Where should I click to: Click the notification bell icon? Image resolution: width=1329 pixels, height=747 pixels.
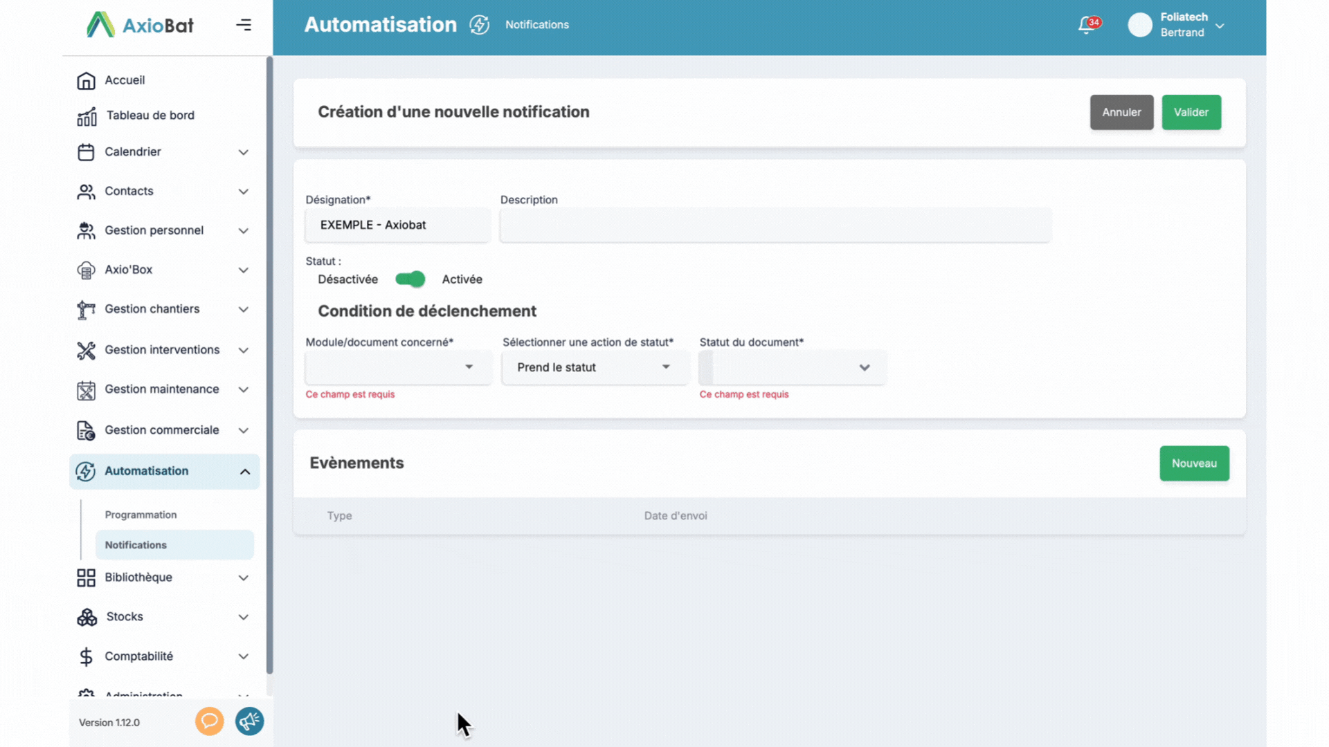pyautogui.click(x=1087, y=26)
